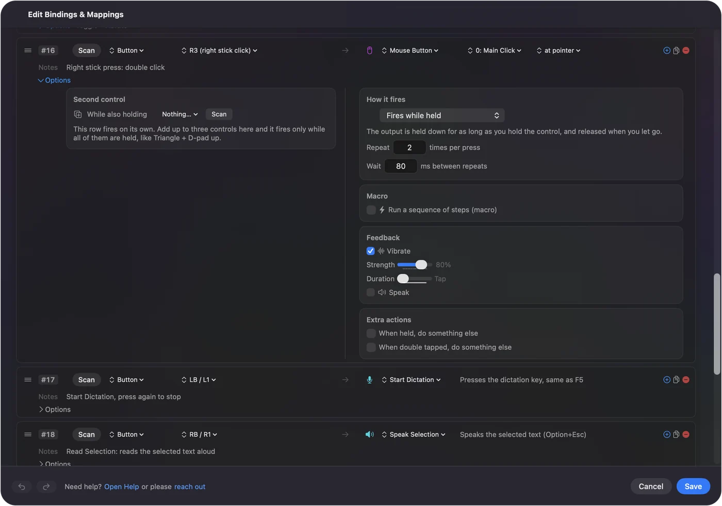Click the Repeat times per press field
722x506 pixels.
click(x=409, y=148)
